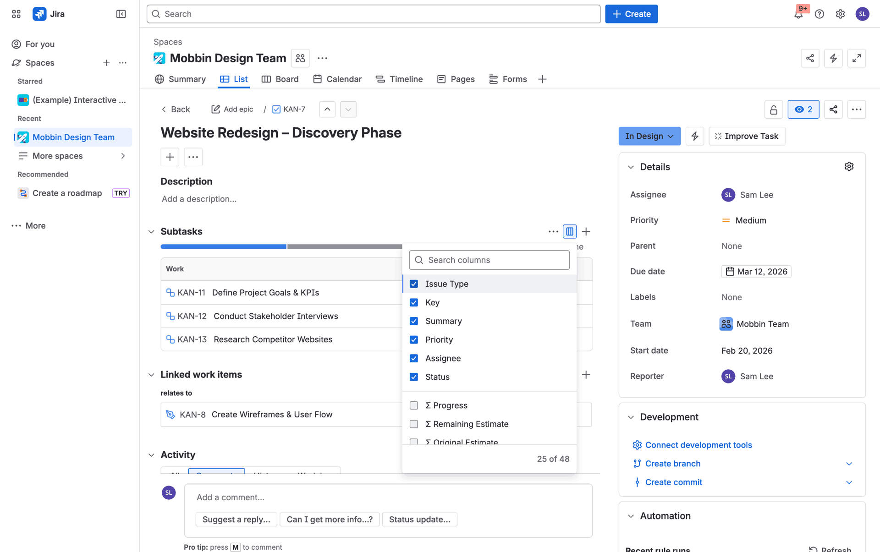Uncheck the Key column
This screenshot has height=552, width=880.
[x=414, y=302]
